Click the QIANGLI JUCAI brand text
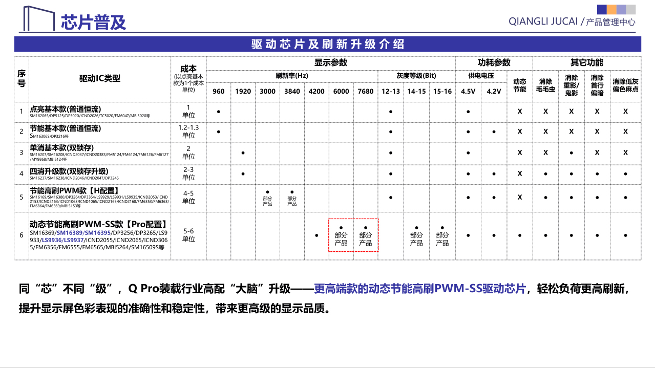 click(543, 21)
